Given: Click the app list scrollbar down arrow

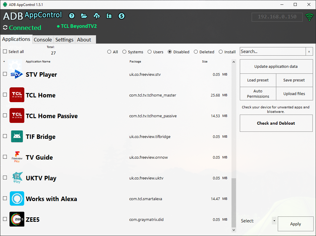Looking at the screenshot, I should (x=234, y=230).
